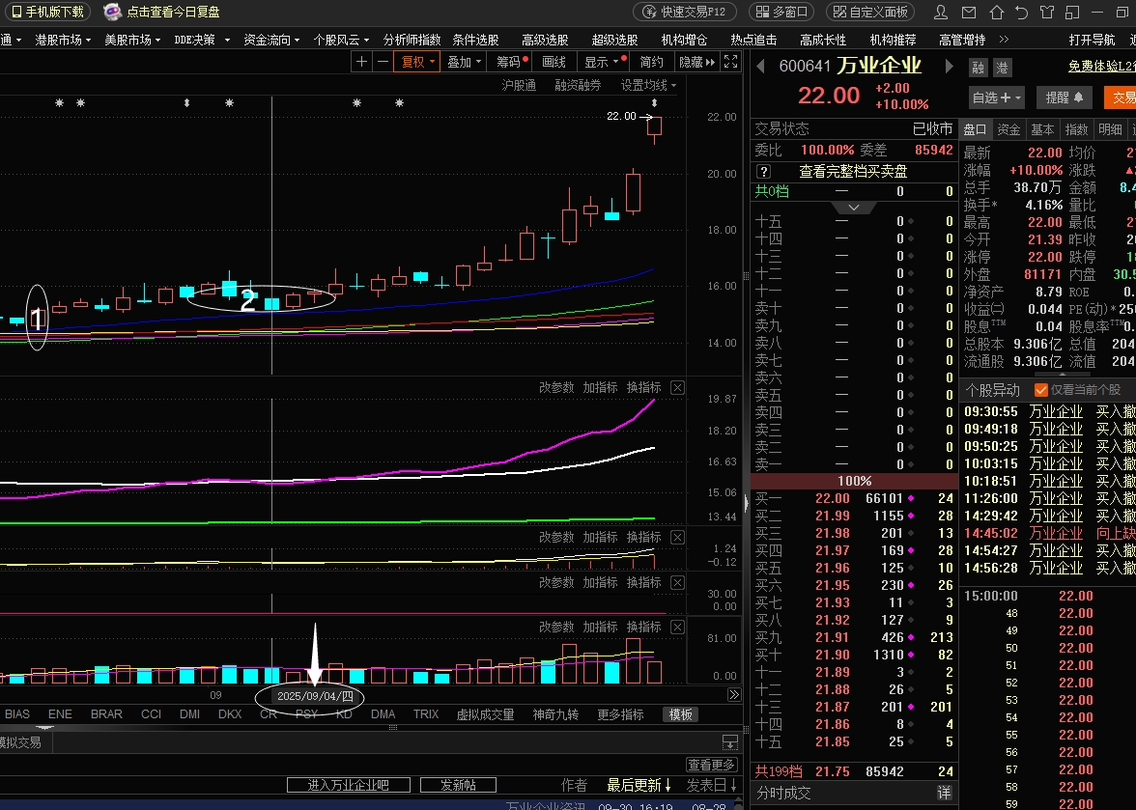Viewport: 1136px width, 810px height.
Task: Switch to 明细 tab
Action: click(x=1110, y=129)
